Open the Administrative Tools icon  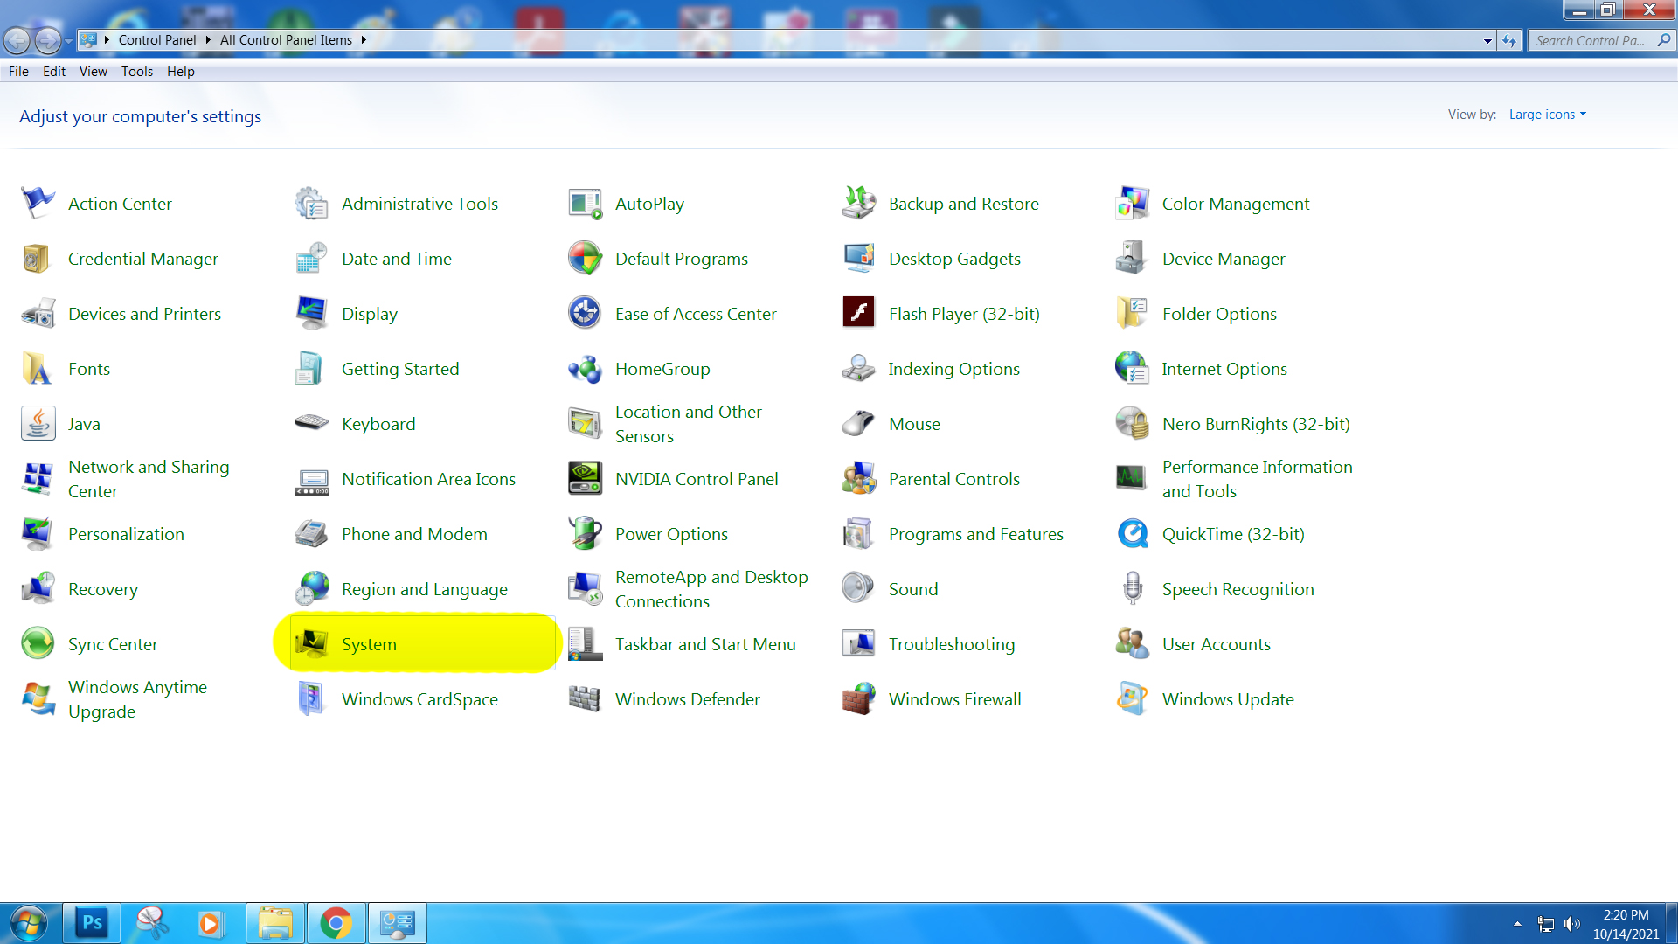coord(311,204)
